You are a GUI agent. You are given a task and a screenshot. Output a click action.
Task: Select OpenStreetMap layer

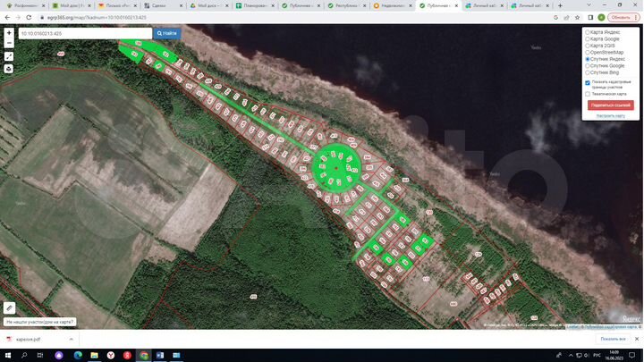588,53
